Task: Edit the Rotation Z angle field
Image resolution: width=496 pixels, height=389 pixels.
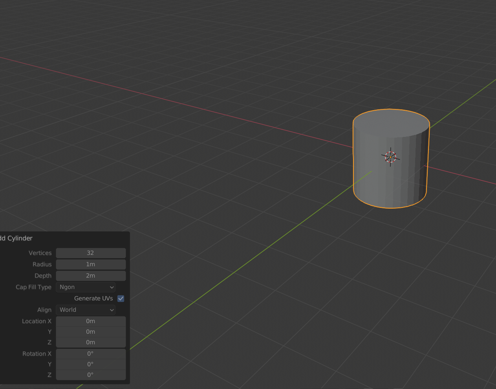Action: (91, 374)
